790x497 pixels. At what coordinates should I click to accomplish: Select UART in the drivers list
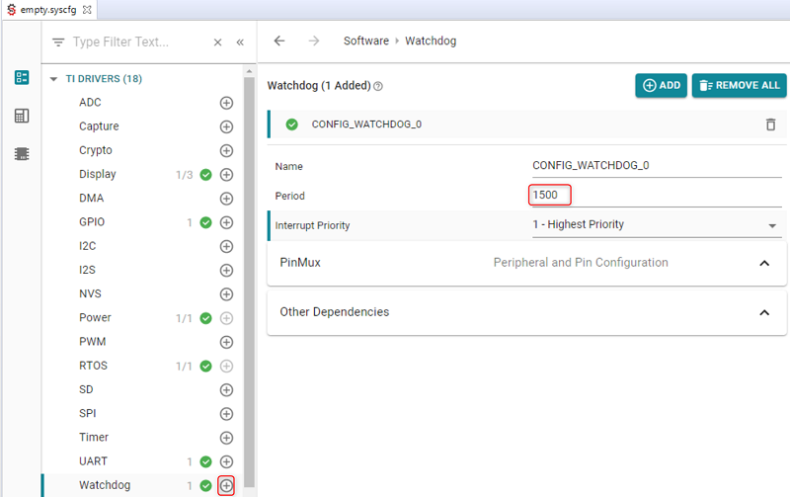pyautogui.click(x=94, y=461)
